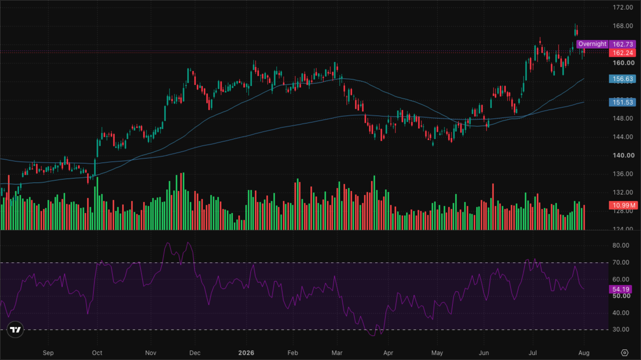
Task: Select the 162.73 overnight price tag
Action: click(x=622, y=44)
